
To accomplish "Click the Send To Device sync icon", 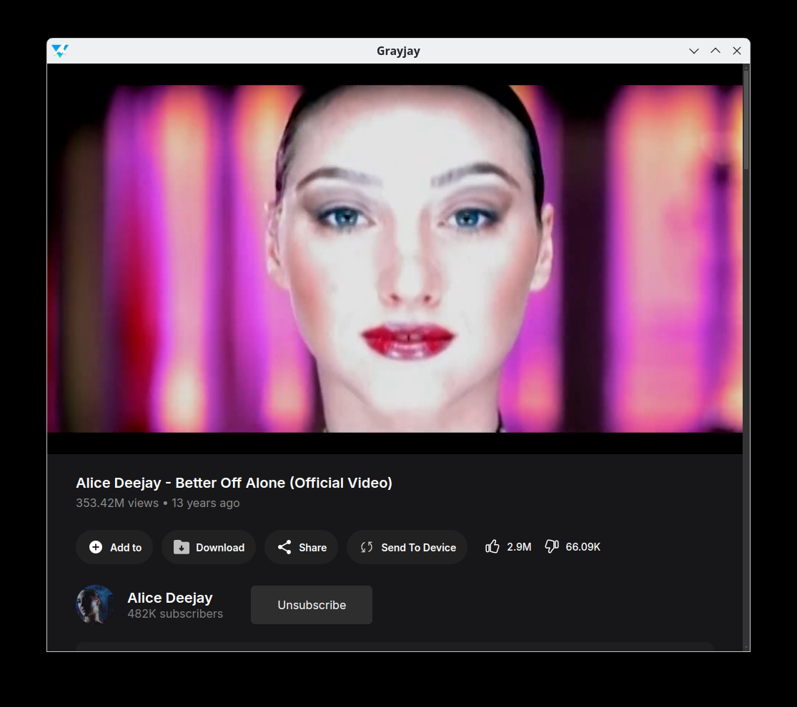I will (x=367, y=547).
